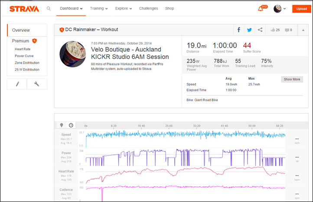Viewport: 313px width, 202px height.
Task: Click the Premium badge icon in the sidebar
Action: point(35,41)
